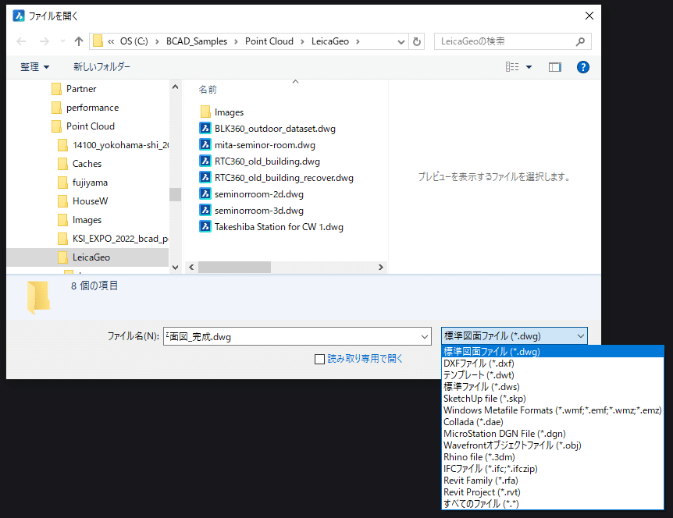Screen dimensions: 673x518
Task: Click Images folder icon in file list
Action: 205,112
